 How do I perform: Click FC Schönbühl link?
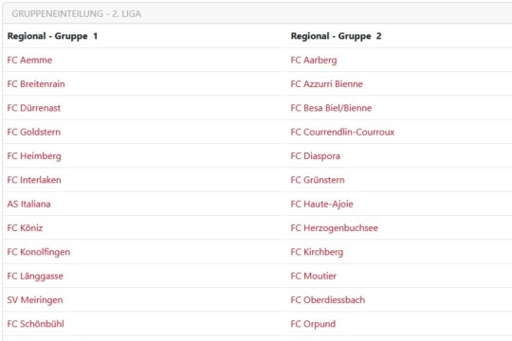pos(36,324)
